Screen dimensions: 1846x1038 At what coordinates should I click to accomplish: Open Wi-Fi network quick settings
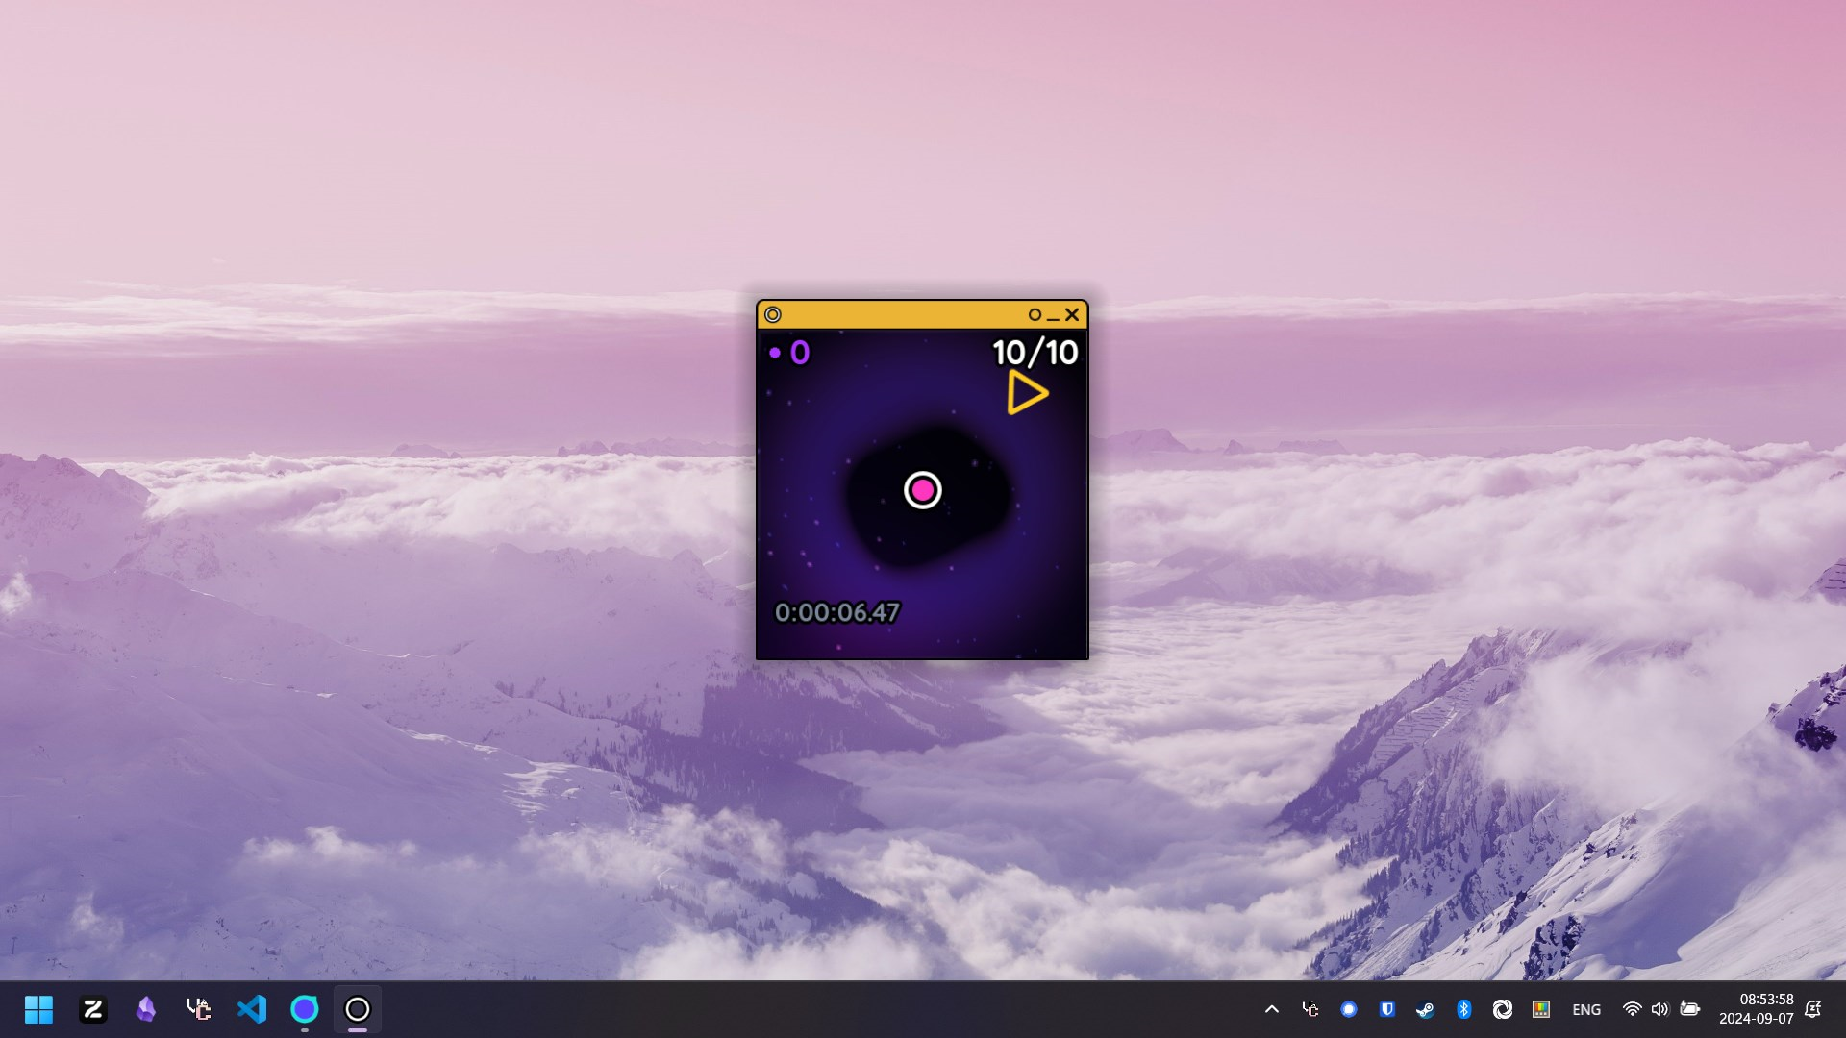(x=1632, y=1009)
